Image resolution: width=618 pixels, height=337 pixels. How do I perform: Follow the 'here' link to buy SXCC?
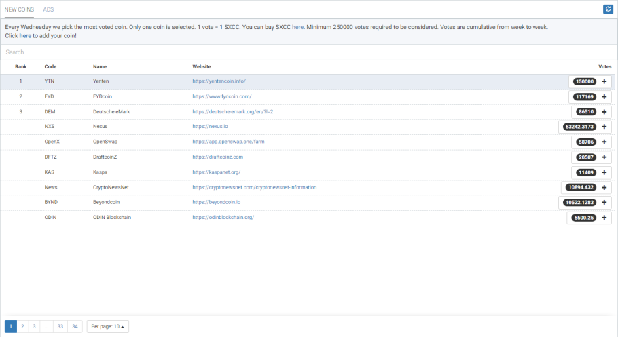click(x=297, y=27)
